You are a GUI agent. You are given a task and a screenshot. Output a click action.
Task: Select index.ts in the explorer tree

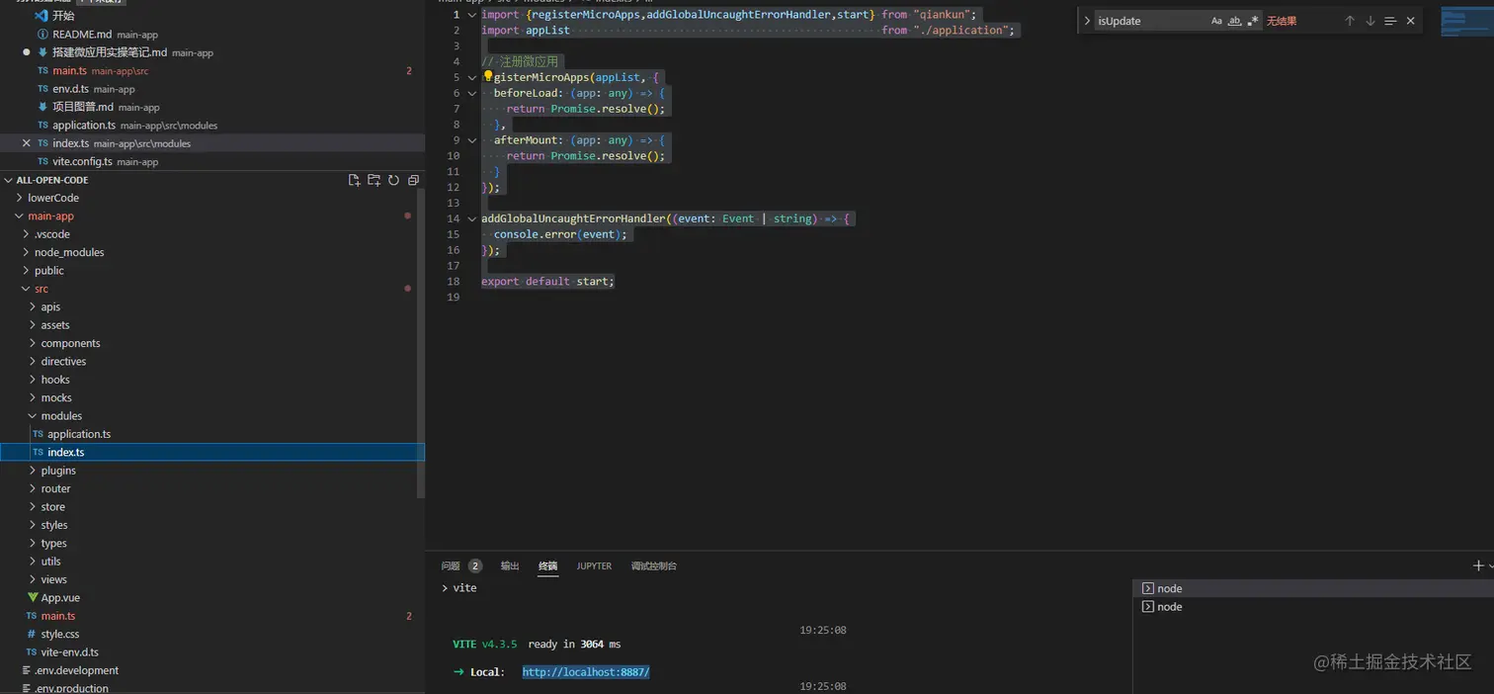tap(212, 452)
